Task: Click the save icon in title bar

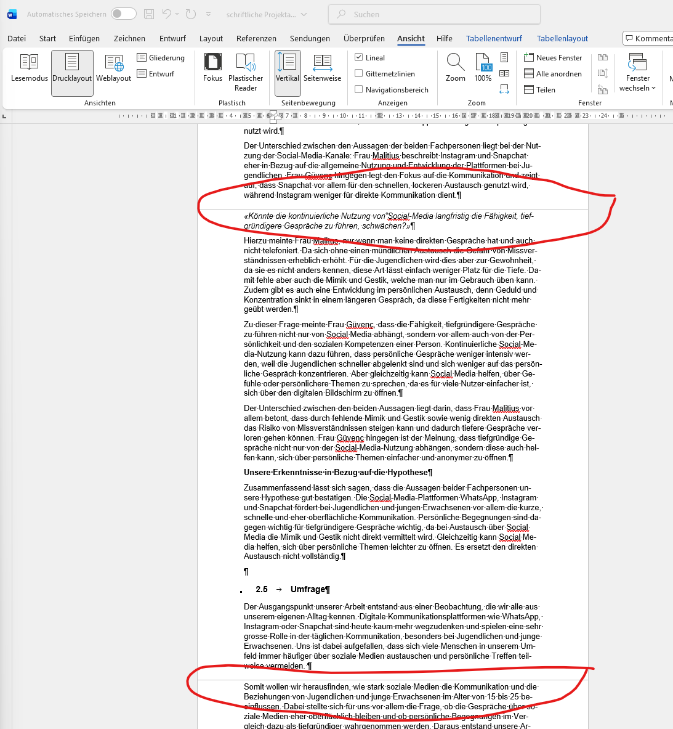Action: (149, 14)
